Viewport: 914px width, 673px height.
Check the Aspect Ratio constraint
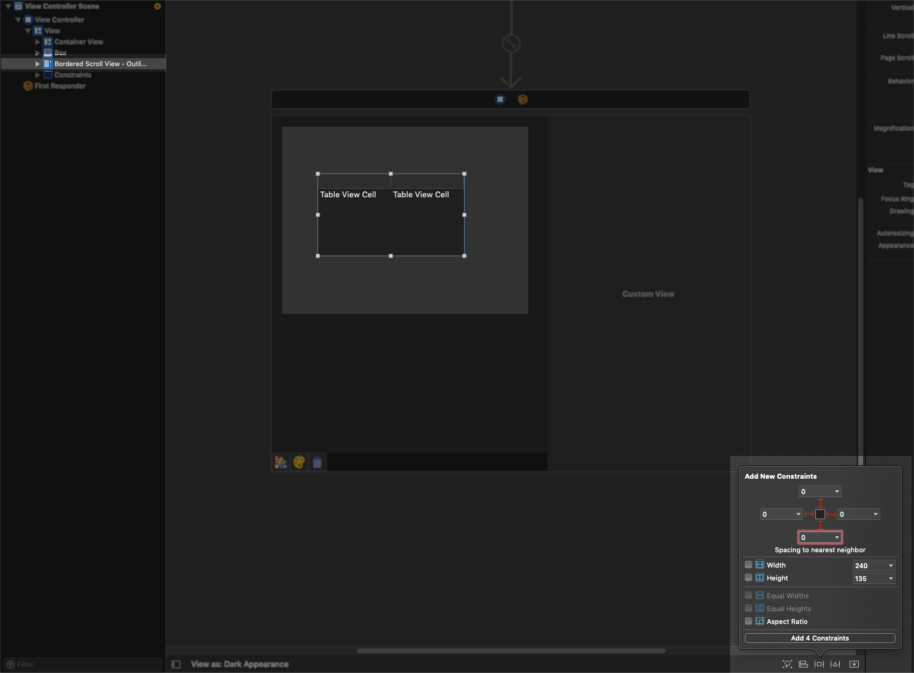[748, 621]
